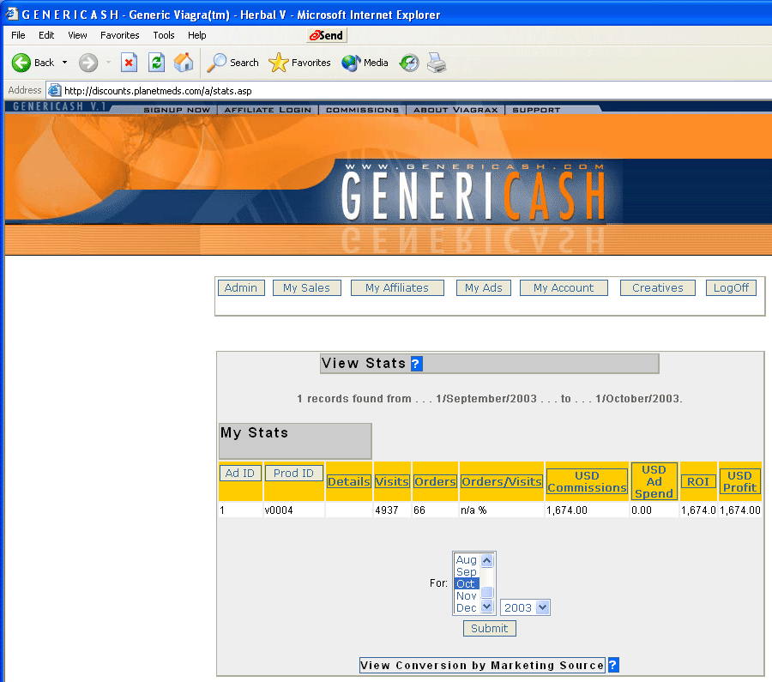Select Nov in the month list
Image resolution: width=772 pixels, height=682 pixels.
click(467, 595)
